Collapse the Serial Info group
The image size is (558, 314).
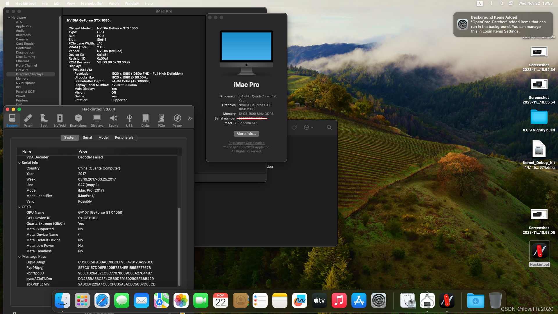click(x=19, y=163)
